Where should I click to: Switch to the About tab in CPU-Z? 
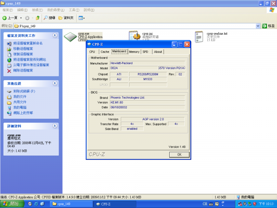(x=158, y=52)
